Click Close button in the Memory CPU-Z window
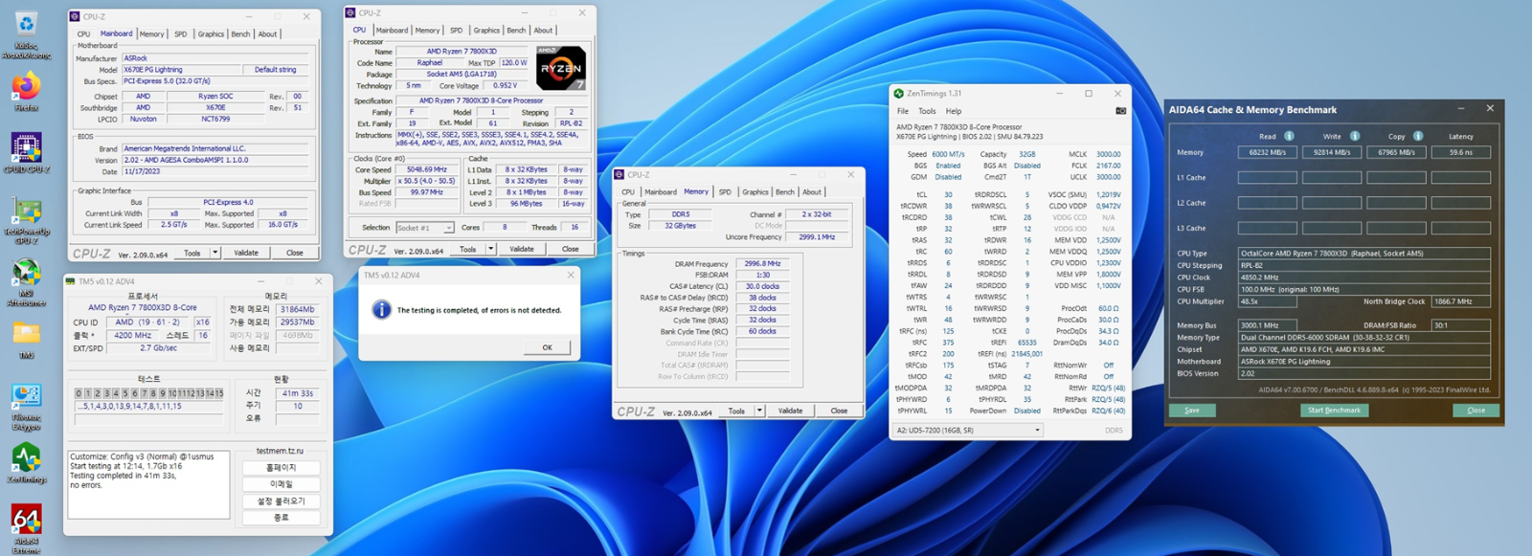 click(839, 411)
